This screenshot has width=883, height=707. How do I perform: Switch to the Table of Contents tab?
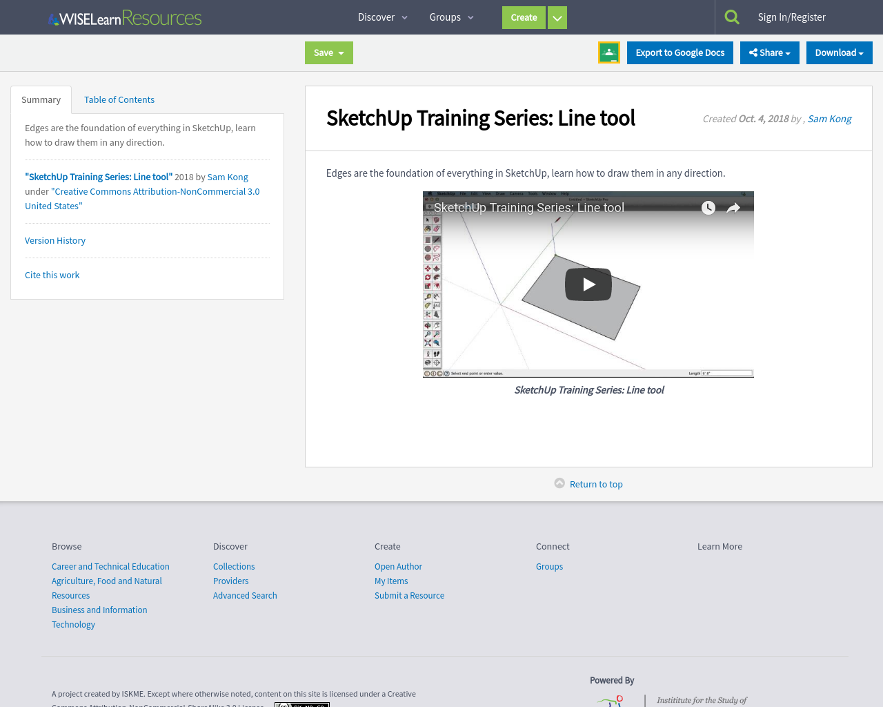click(x=119, y=99)
